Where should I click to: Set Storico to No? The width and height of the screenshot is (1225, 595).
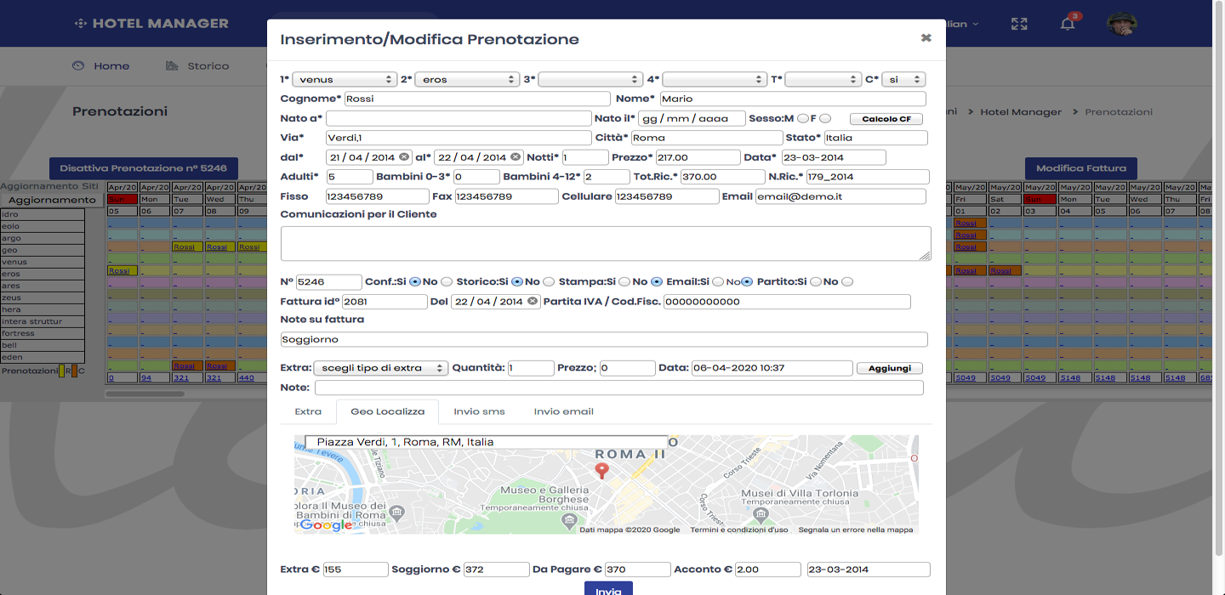point(549,281)
